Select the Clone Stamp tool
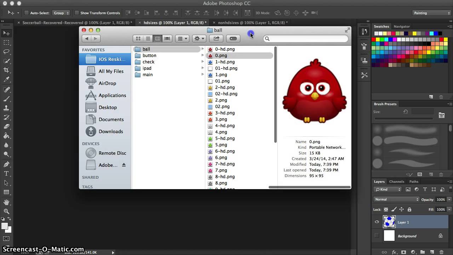The width and height of the screenshot is (453, 255). [6, 108]
